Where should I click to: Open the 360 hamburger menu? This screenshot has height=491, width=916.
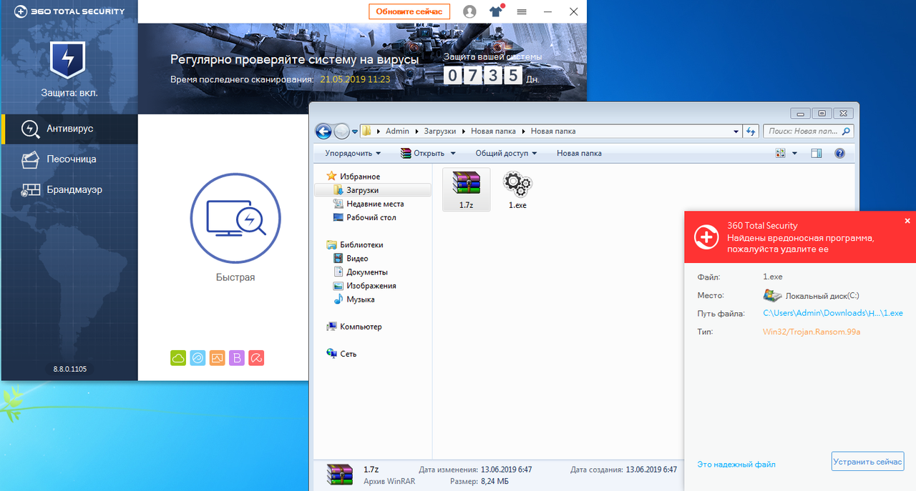tap(522, 12)
